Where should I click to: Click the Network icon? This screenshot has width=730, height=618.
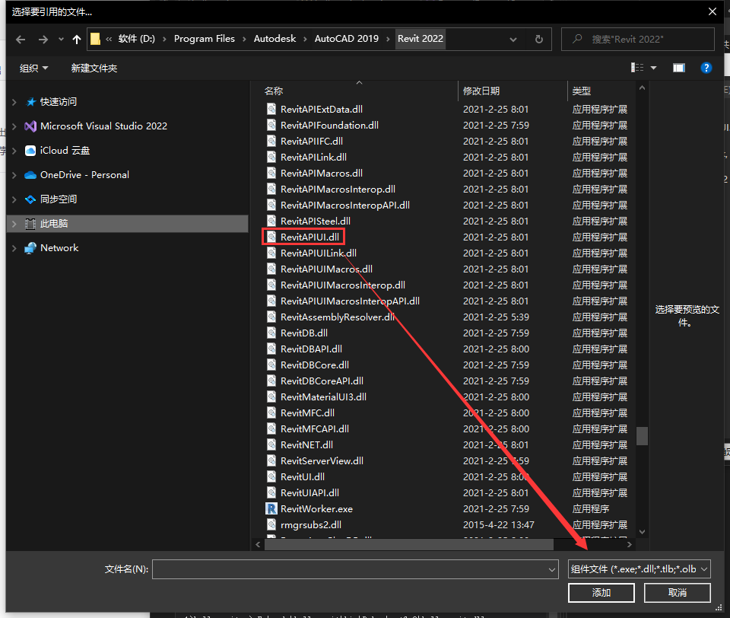30,248
